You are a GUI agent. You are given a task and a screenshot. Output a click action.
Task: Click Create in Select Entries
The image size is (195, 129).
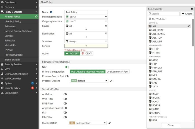187,14
